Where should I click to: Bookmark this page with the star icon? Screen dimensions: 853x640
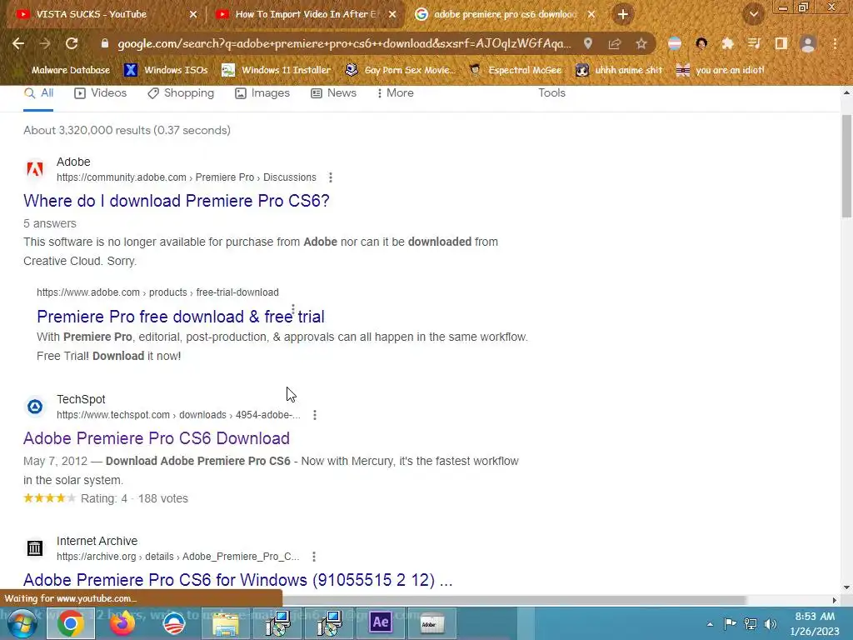[641, 43]
